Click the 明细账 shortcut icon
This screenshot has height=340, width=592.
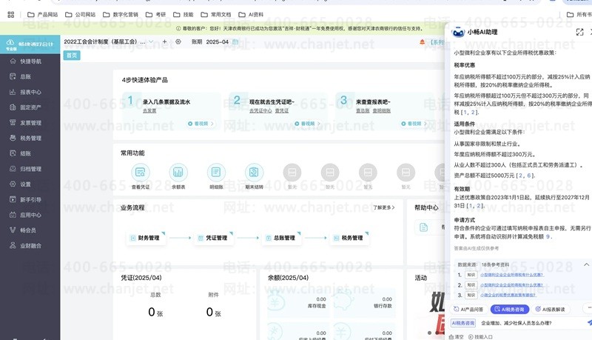coord(216,173)
